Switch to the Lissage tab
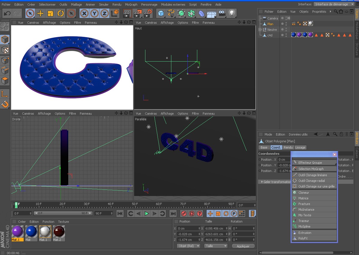359x255 pixels. click(300, 147)
